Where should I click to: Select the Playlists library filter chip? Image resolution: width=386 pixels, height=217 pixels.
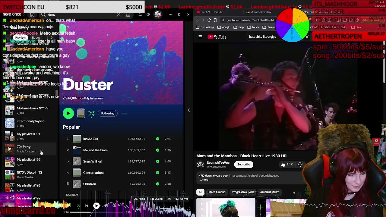[x=21, y=38]
